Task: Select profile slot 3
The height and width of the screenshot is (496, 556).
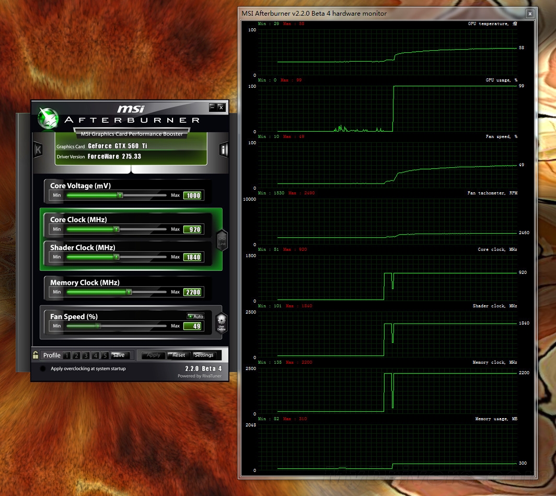Action: 86,355
